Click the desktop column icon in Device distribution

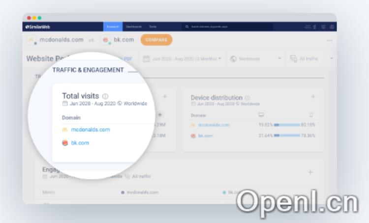[x=261, y=114]
